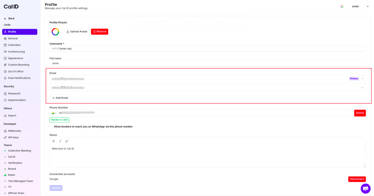Click the Upload Avatar button
Viewport: 374px width, 196px height.
[x=77, y=32]
